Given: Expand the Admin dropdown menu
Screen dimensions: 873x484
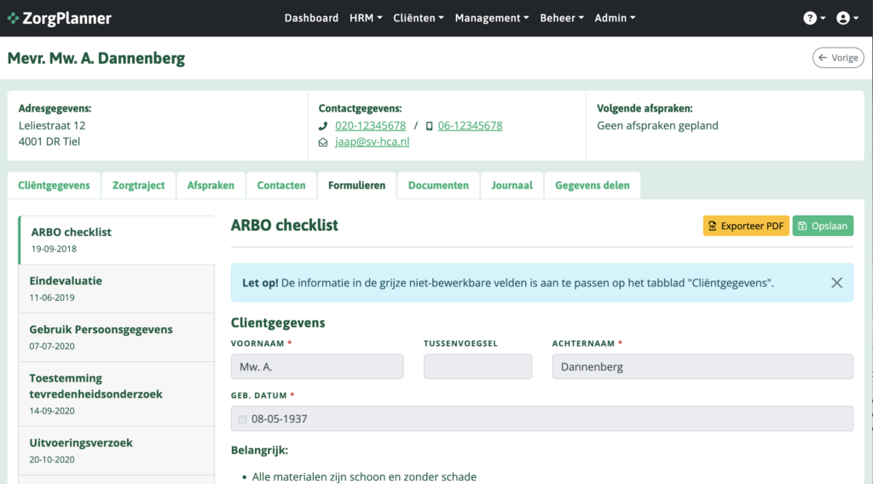Looking at the screenshot, I should 614,18.
